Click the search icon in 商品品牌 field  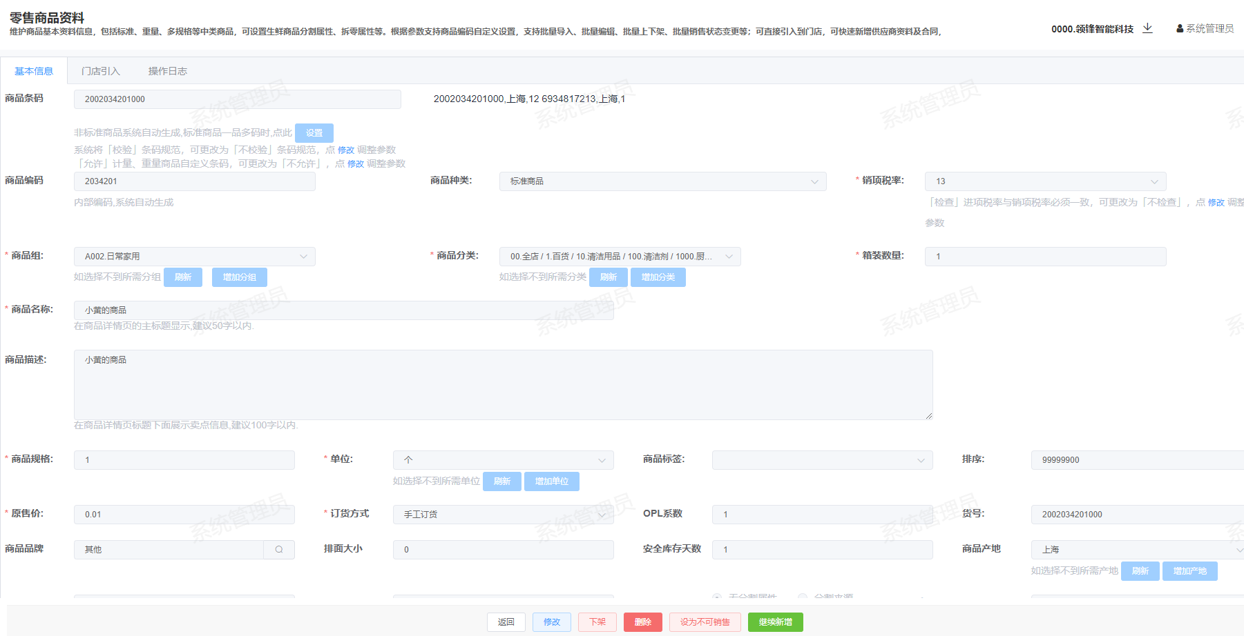279,550
